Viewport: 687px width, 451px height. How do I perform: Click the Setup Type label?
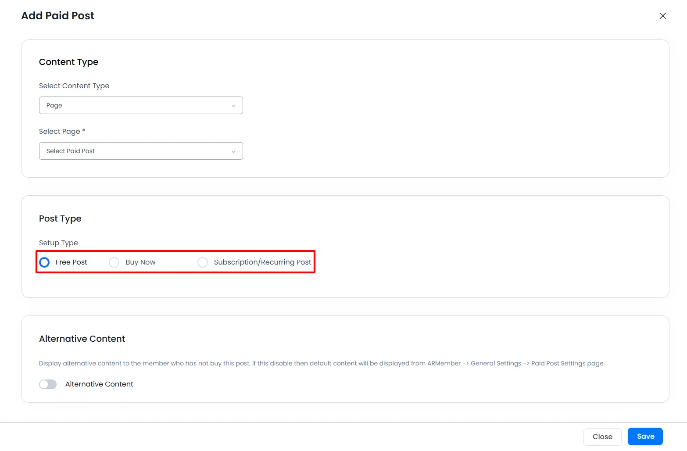click(58, 243)
